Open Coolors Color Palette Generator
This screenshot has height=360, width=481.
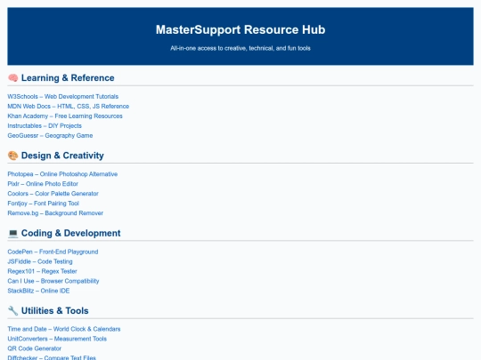pyautogui.click(x=53, y=194)
